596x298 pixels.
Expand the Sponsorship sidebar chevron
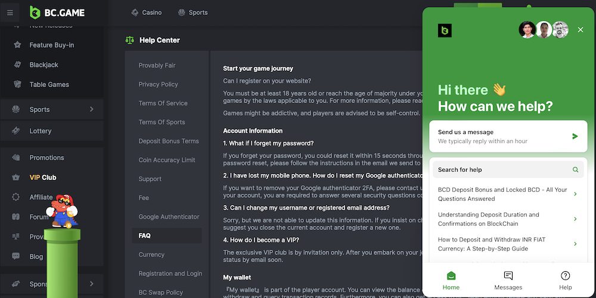[92, 284]
